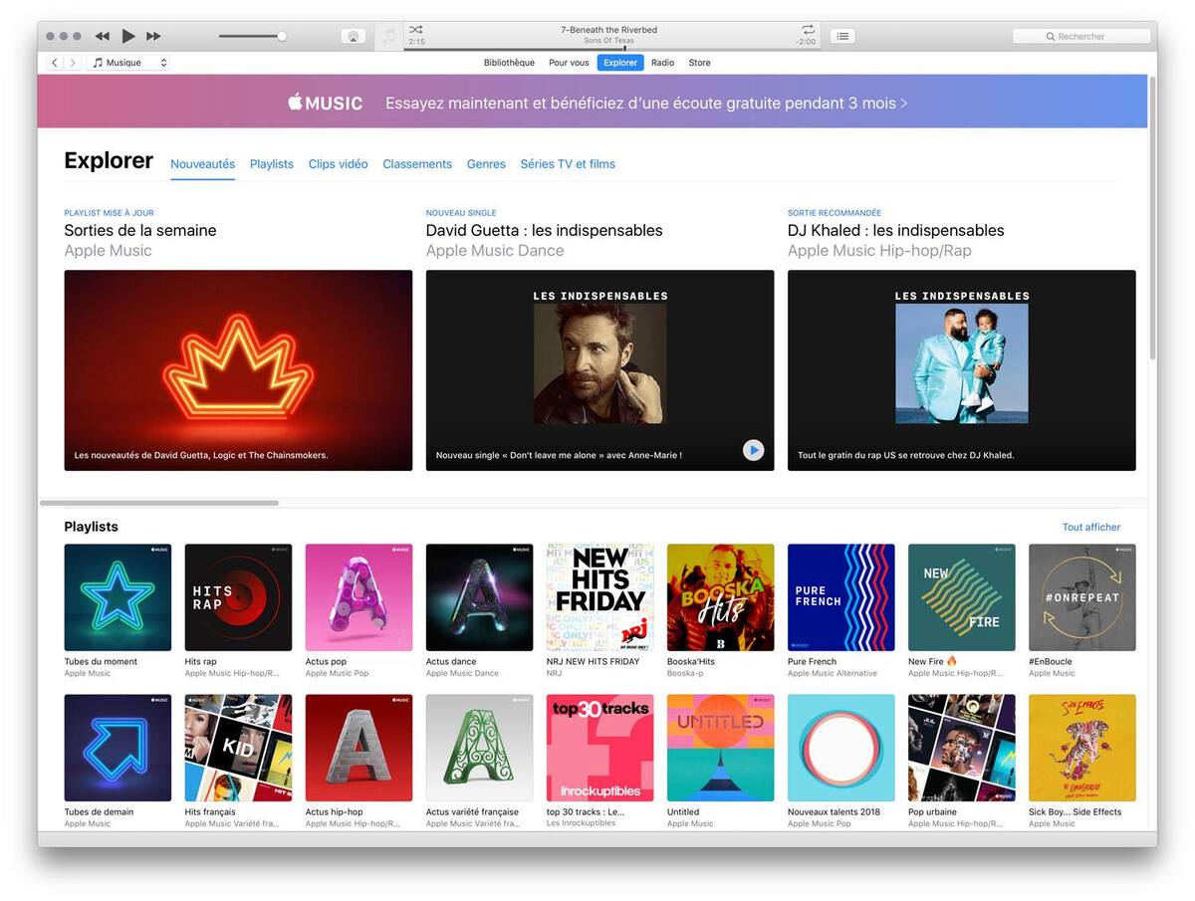Image resolution: width=1195 pixels, height=901 pixels.
Task: Select the Nouveautés section
Action: 202,164
